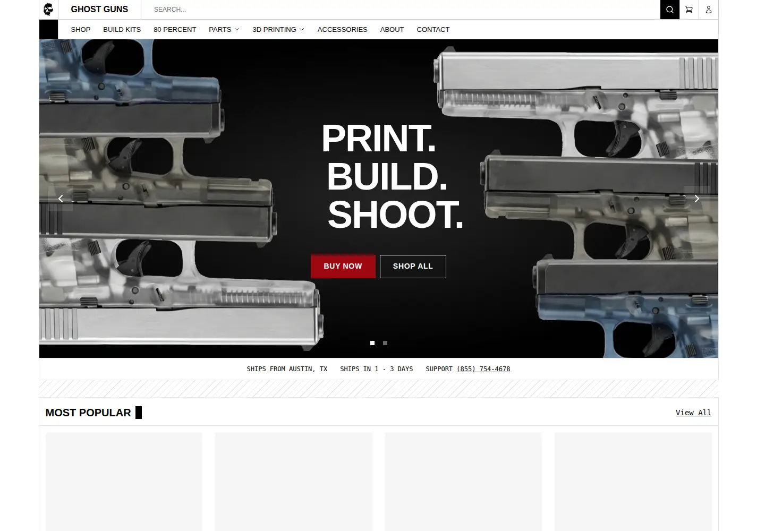Click the Most Popular heading

[88, 413]
